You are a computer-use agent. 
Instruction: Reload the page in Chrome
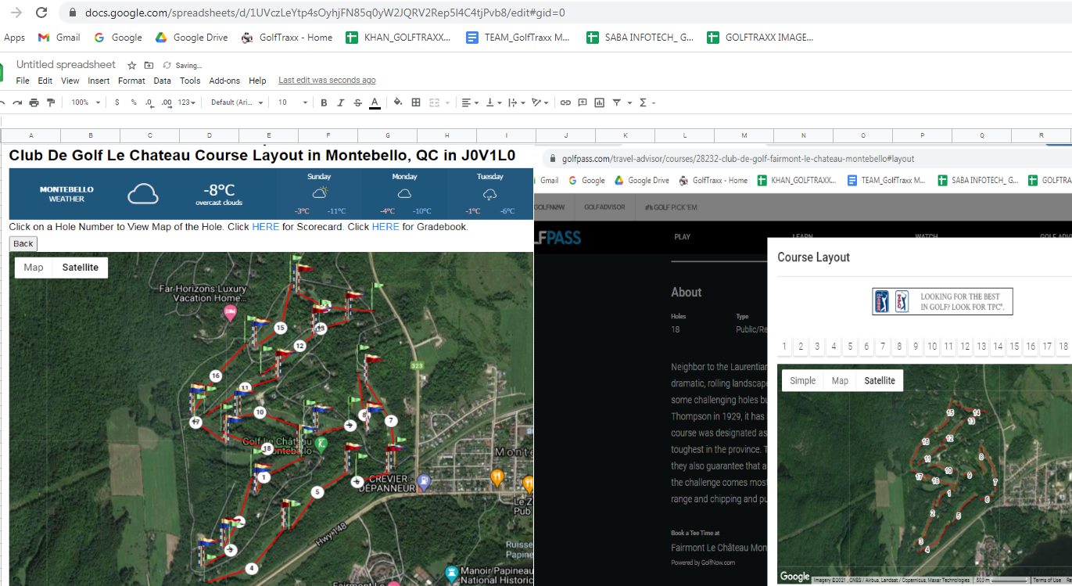[x=42, y=13]
